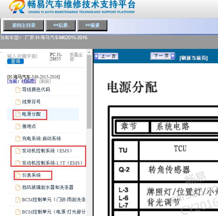This screenshot has width=218, height=216.
Task: Go forward with the >>前进 button
Action: (92, 26)
